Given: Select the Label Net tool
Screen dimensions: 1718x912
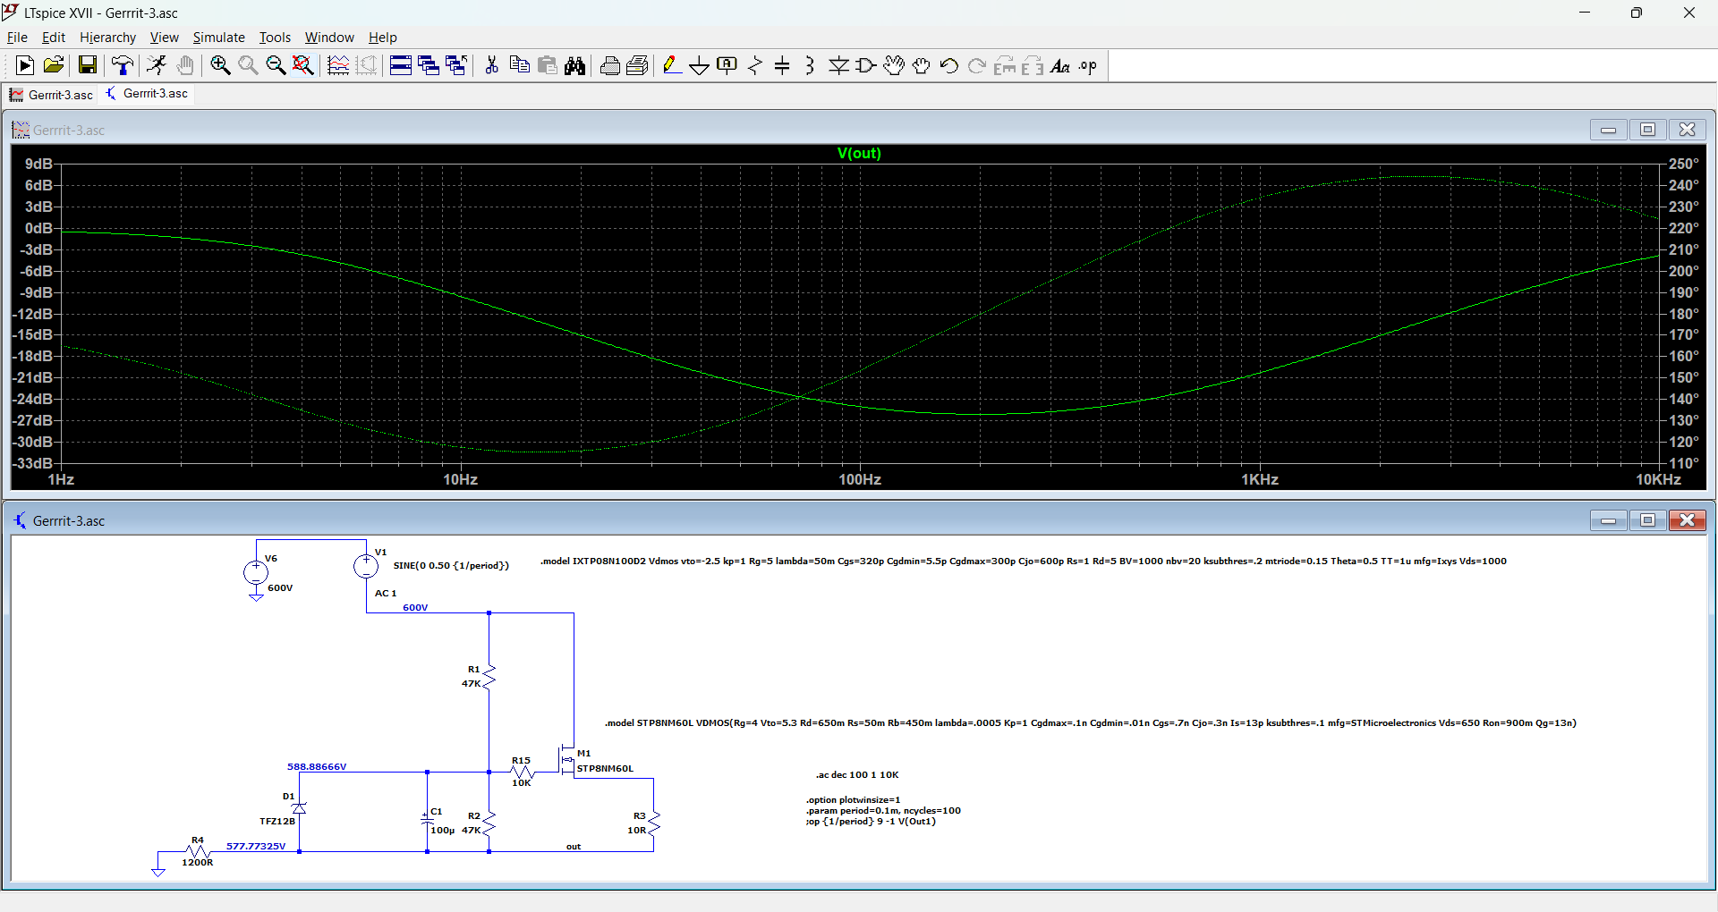Looking at the screenshot, I should (x=727, y=65).
